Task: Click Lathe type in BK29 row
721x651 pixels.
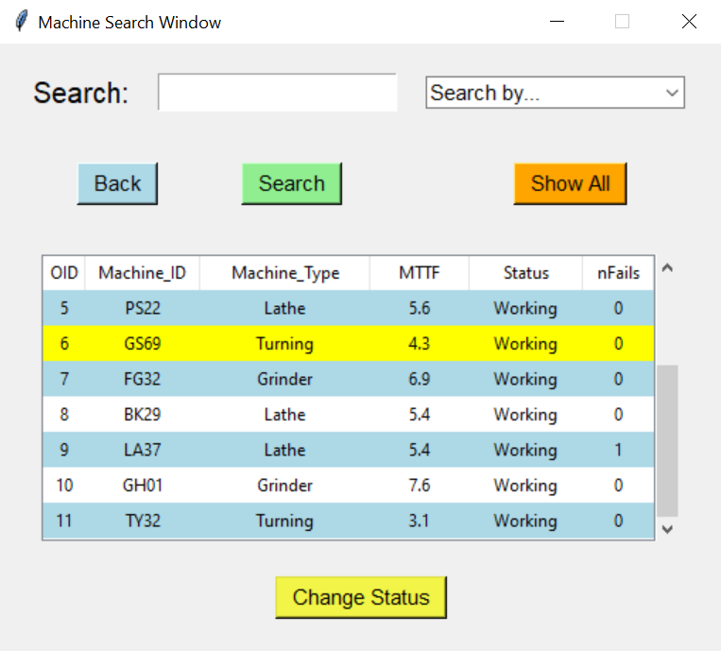Action: click(285, 414)
